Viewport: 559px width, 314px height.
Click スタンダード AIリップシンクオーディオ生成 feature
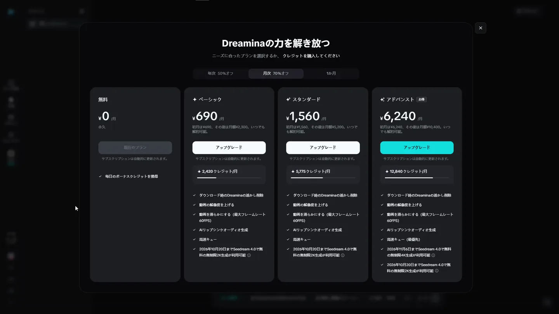coord(318,230)
